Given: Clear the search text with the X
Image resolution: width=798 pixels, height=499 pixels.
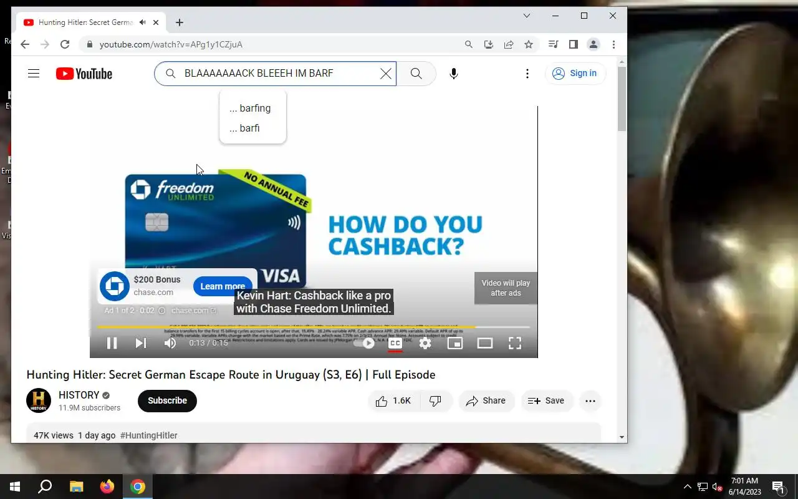Looking at the screenshot, I should tap(386, 74).
